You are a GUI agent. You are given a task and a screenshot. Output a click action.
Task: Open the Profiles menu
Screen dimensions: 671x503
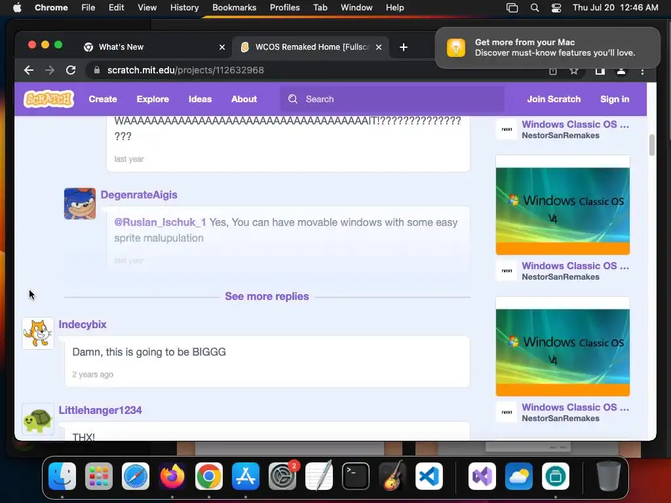(x=284, y=8)
